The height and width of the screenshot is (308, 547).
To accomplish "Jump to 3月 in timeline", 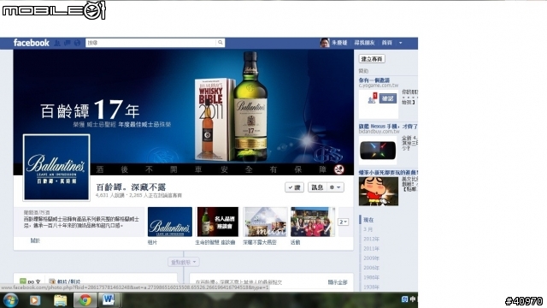I will click(x=368, y=229).
